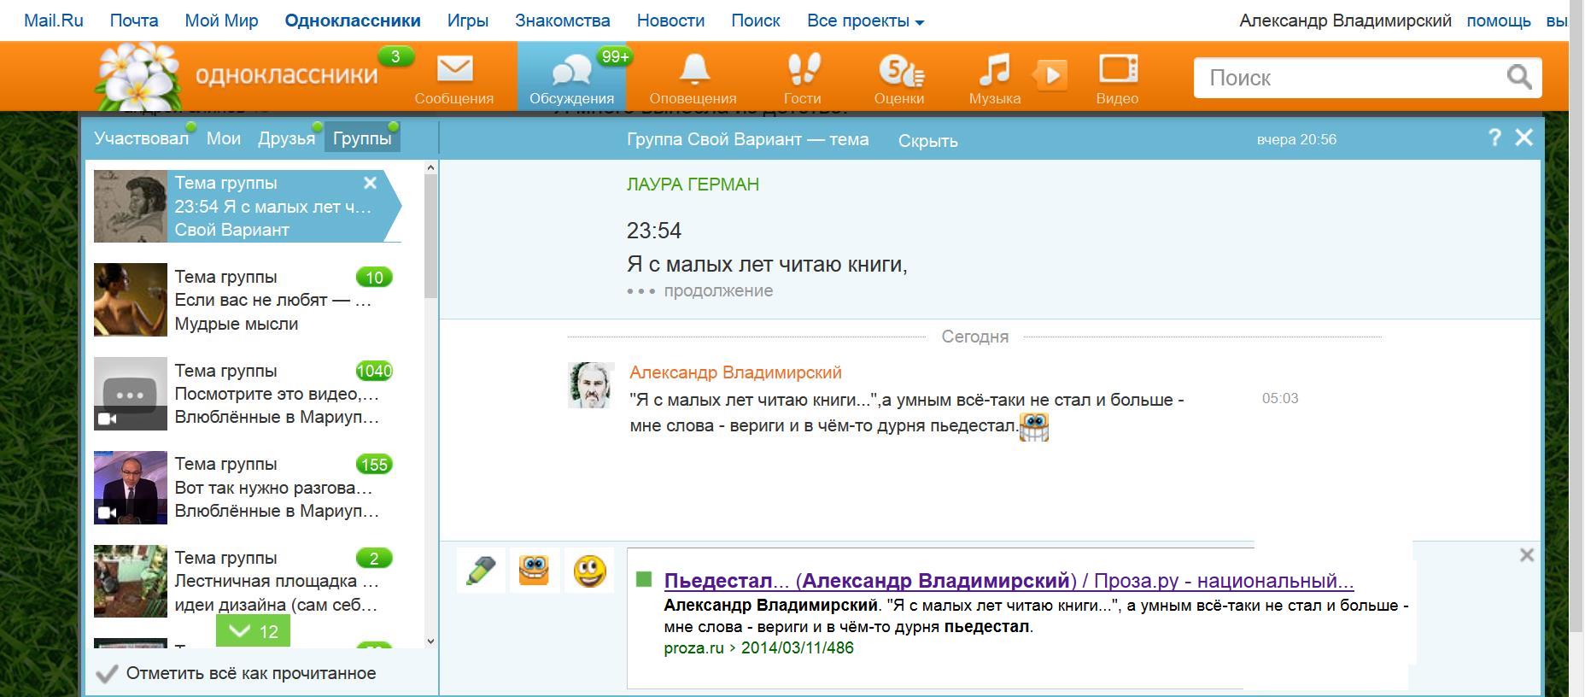Screen dimensions: 1585x697
Task: Open Сообщения envelope icon
Action: point(454,68)
